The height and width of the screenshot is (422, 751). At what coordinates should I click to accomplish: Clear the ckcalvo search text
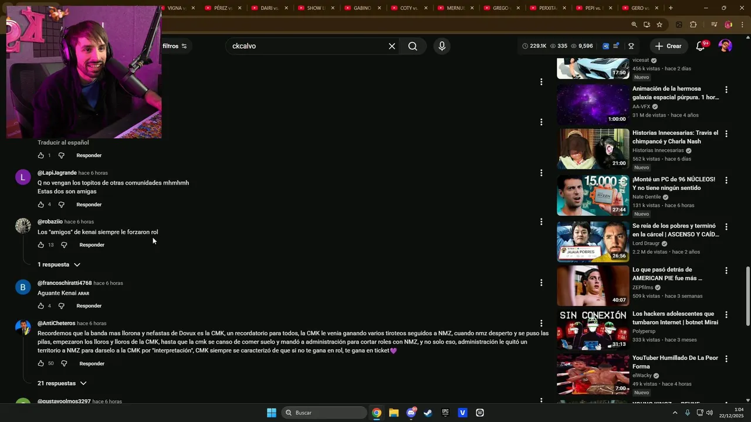click(x=392, y=46)
